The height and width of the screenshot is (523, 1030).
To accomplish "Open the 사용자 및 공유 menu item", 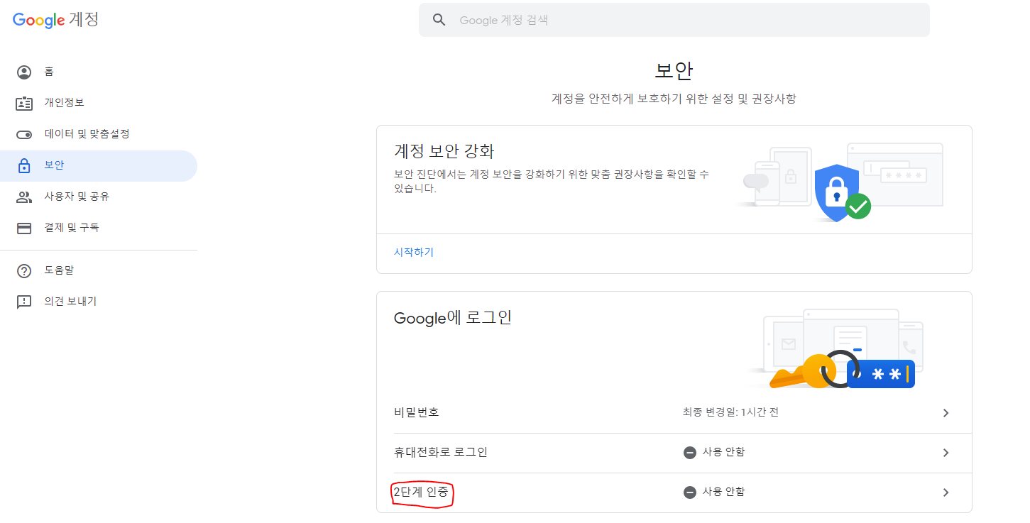I will (x=99, y=197).
